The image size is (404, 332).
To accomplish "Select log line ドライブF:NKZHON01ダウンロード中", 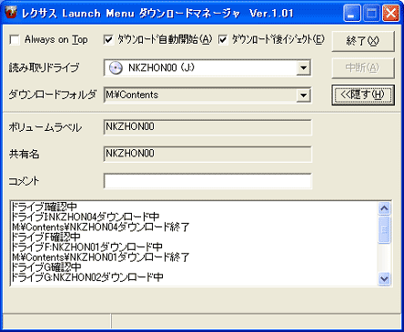I will coord(87,246).
